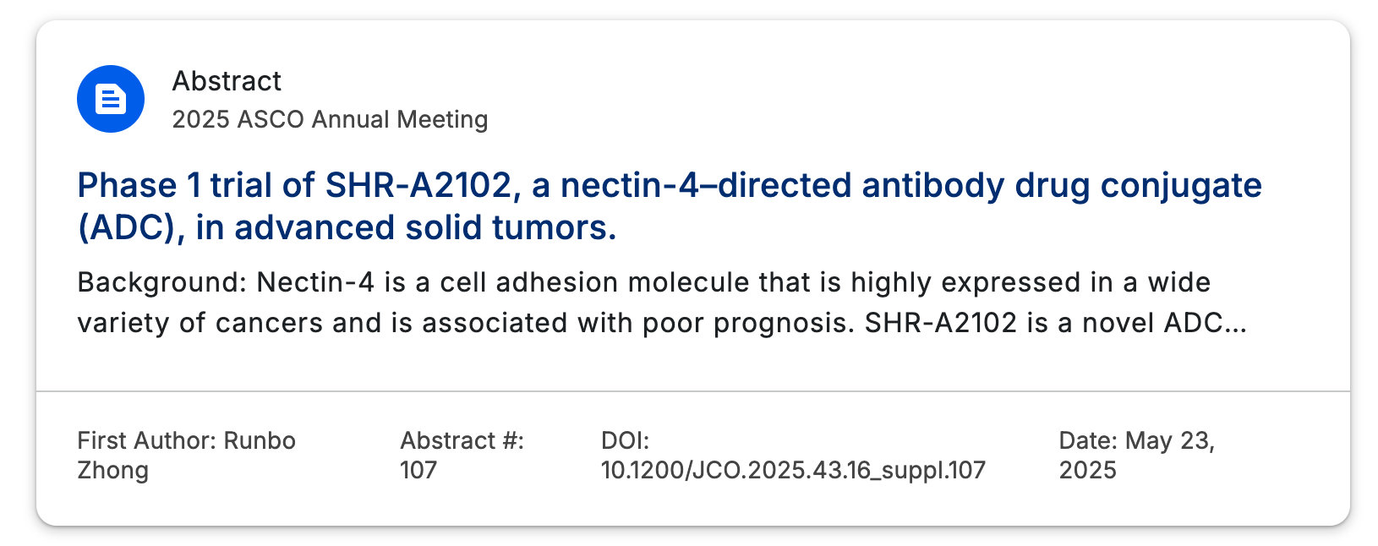The height and width of the screenshot is (546, 1378).
Task: Open the 10.1200/JCO.2025.43.16_suppl.107 DOI value
Action: click(x=793, y=470)
